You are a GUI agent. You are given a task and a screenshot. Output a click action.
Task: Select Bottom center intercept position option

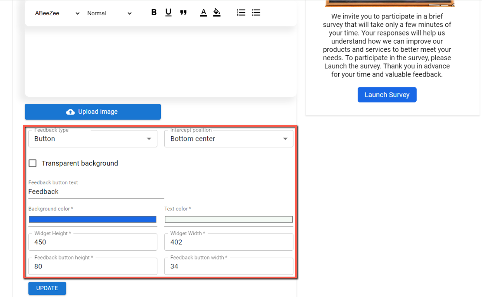228,138
